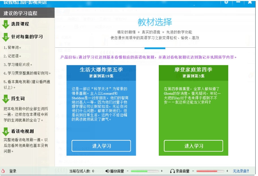Click the 选择课程 step heading

pyautogui.click(x=20, y=24)
